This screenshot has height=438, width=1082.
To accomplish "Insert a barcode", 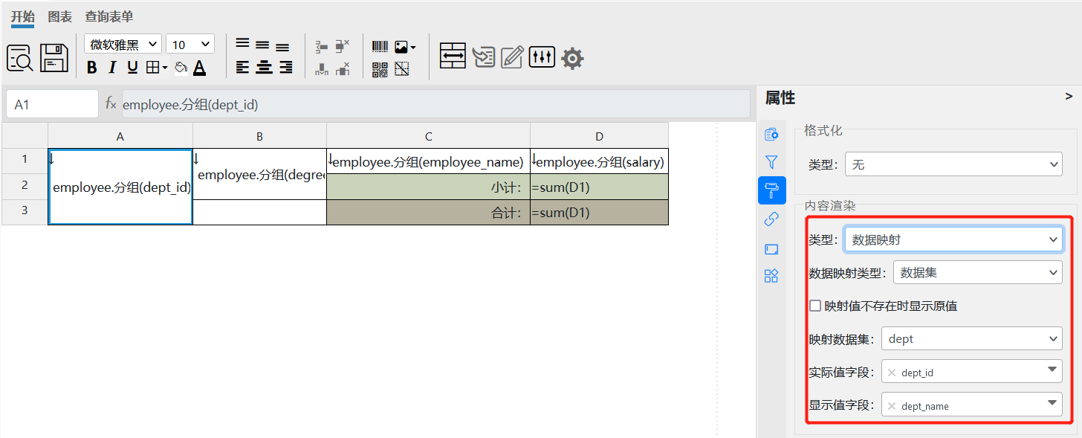I will pos(380,46).
